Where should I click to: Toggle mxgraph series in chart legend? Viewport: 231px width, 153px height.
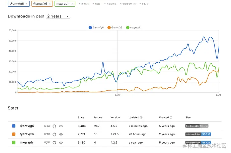coord(133,27)
